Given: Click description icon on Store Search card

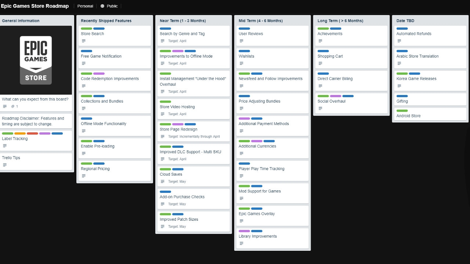Looking at the screenshot, I should pos(84,41).
